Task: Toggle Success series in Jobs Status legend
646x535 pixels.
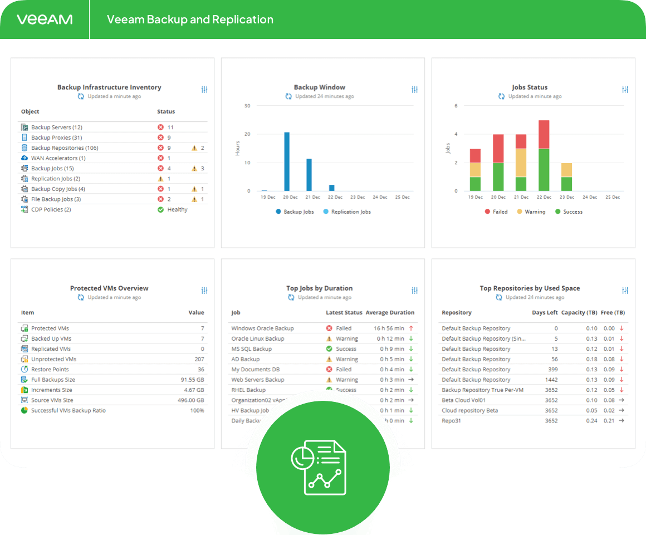Action: point(569,212)
